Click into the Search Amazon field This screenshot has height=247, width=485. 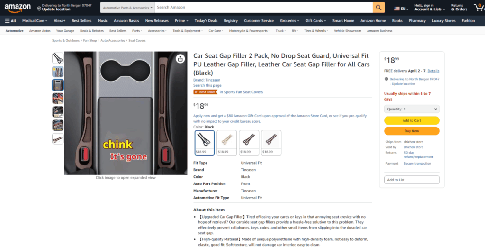click(x=263, y=8)
